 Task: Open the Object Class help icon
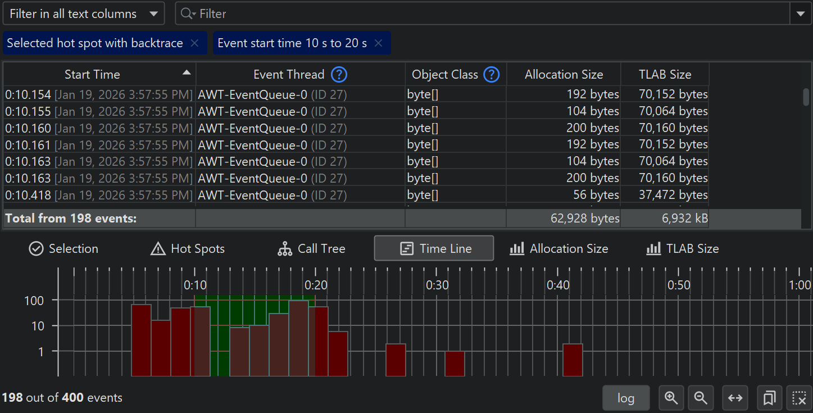coord(492,74)
